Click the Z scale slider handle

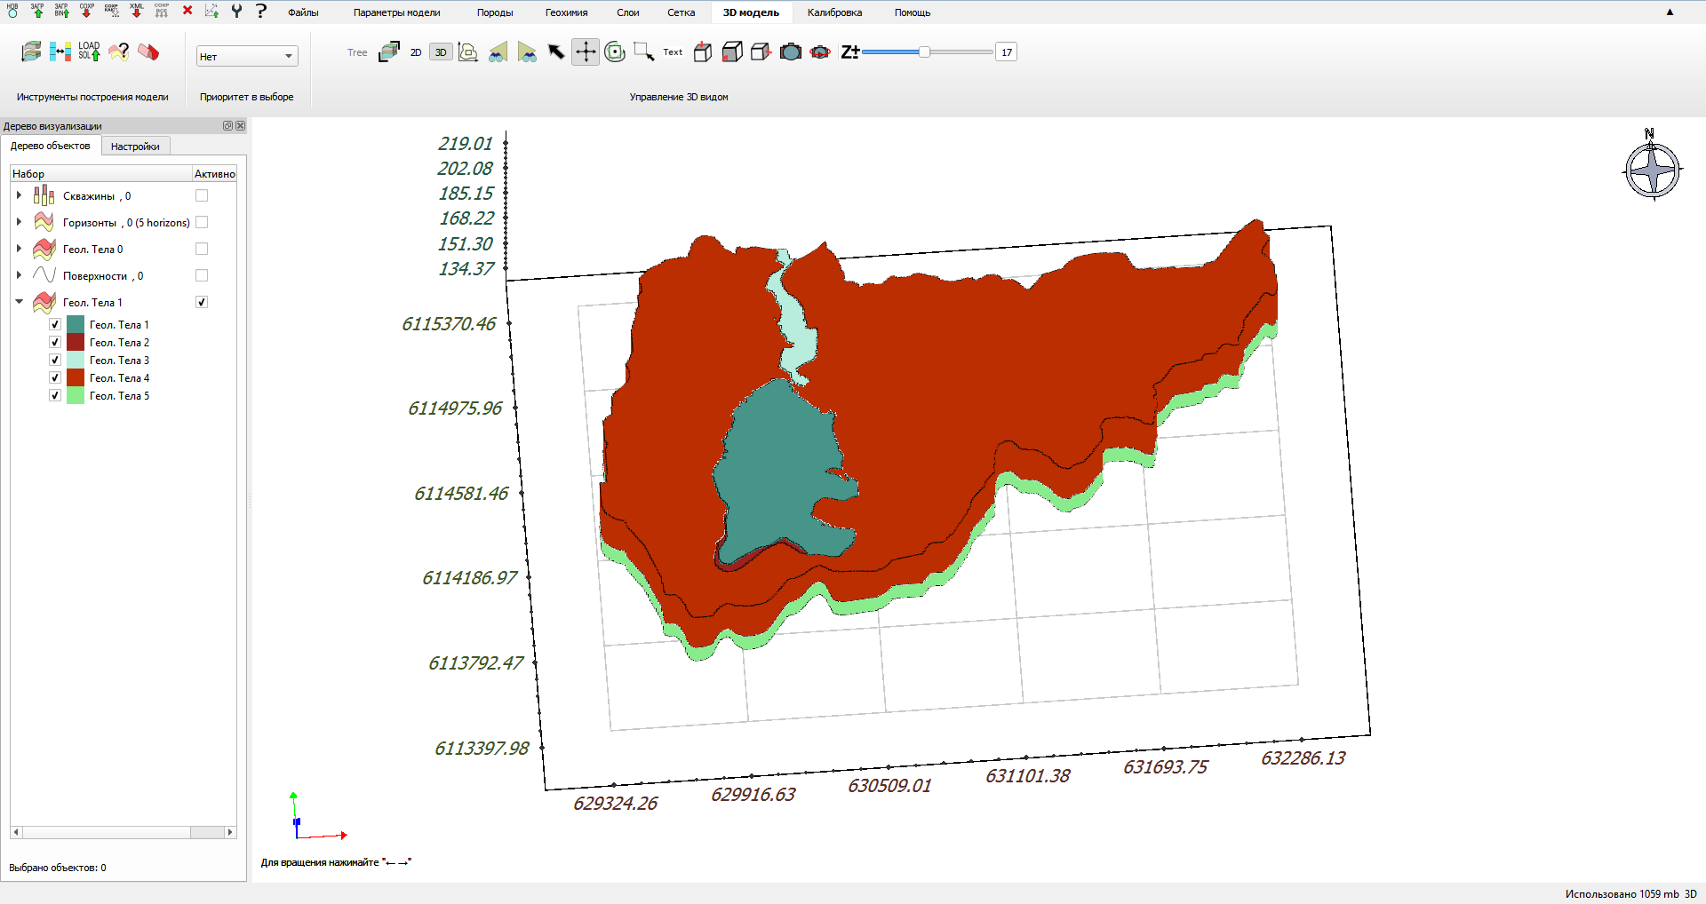(x=924, y=52)
